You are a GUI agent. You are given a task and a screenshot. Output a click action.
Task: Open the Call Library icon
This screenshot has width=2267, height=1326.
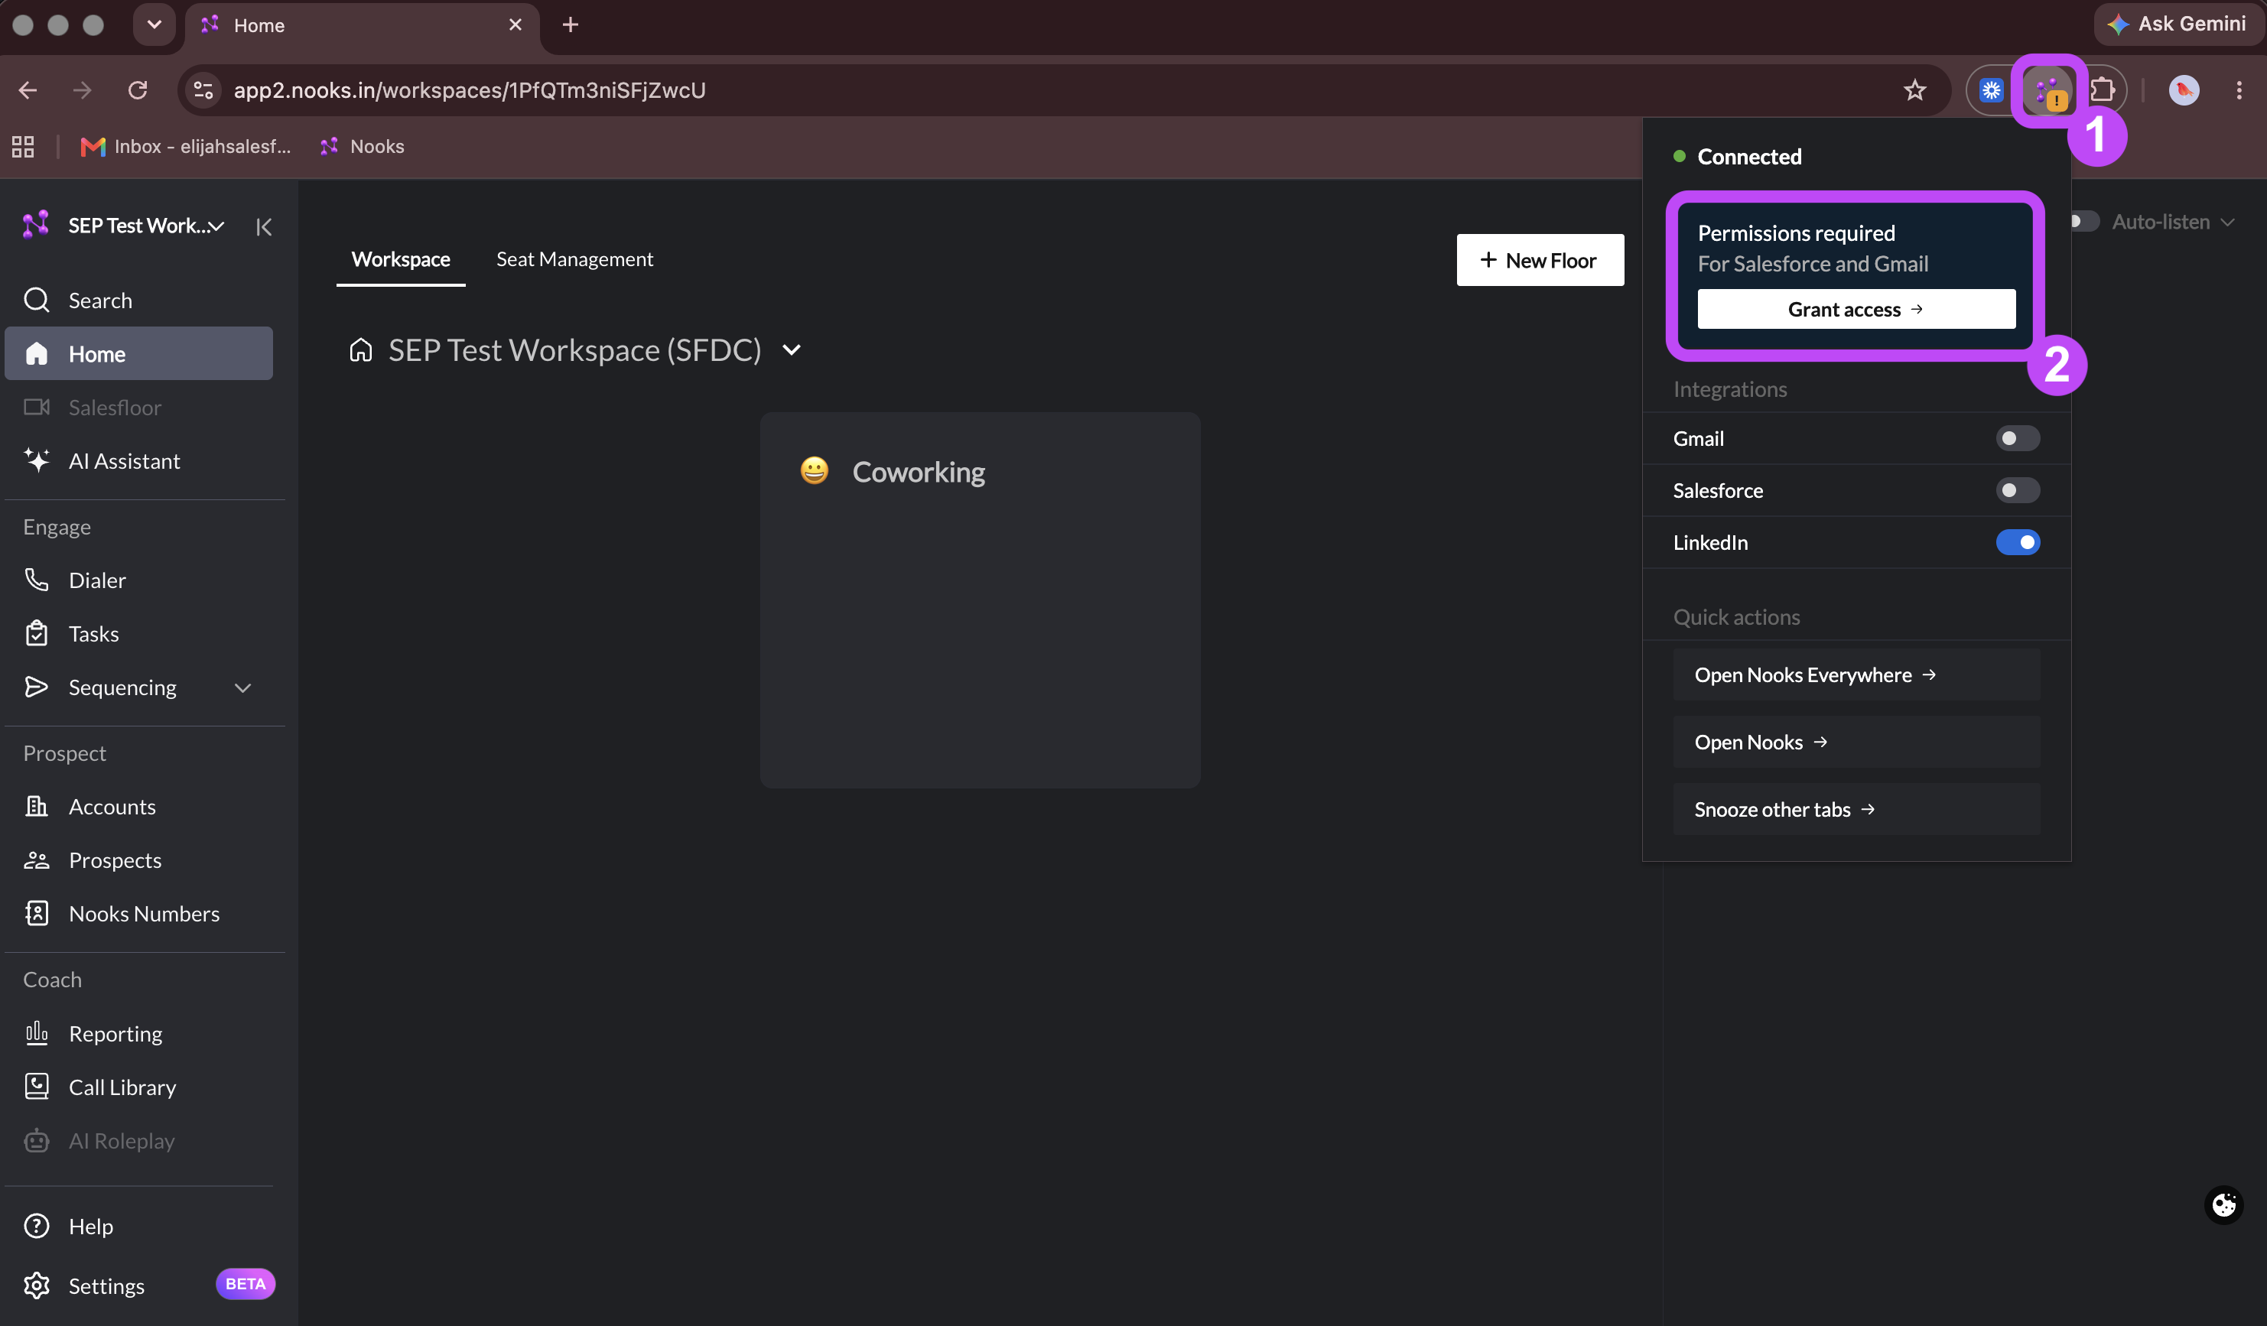pyautogui.click(x=36, y=1087)
